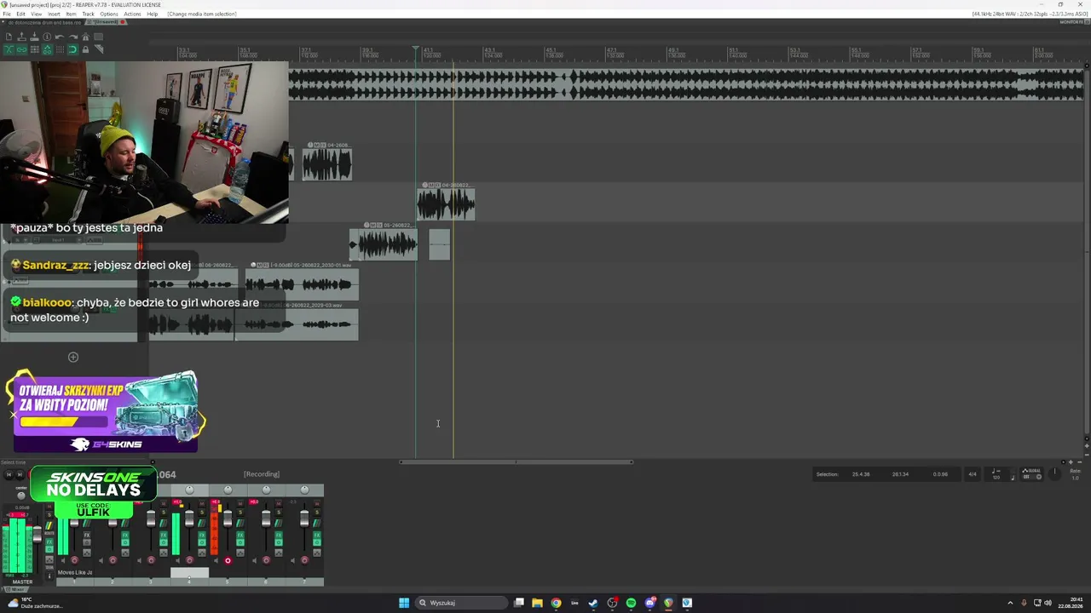Click the Mixer docker tab

(15, 589)
